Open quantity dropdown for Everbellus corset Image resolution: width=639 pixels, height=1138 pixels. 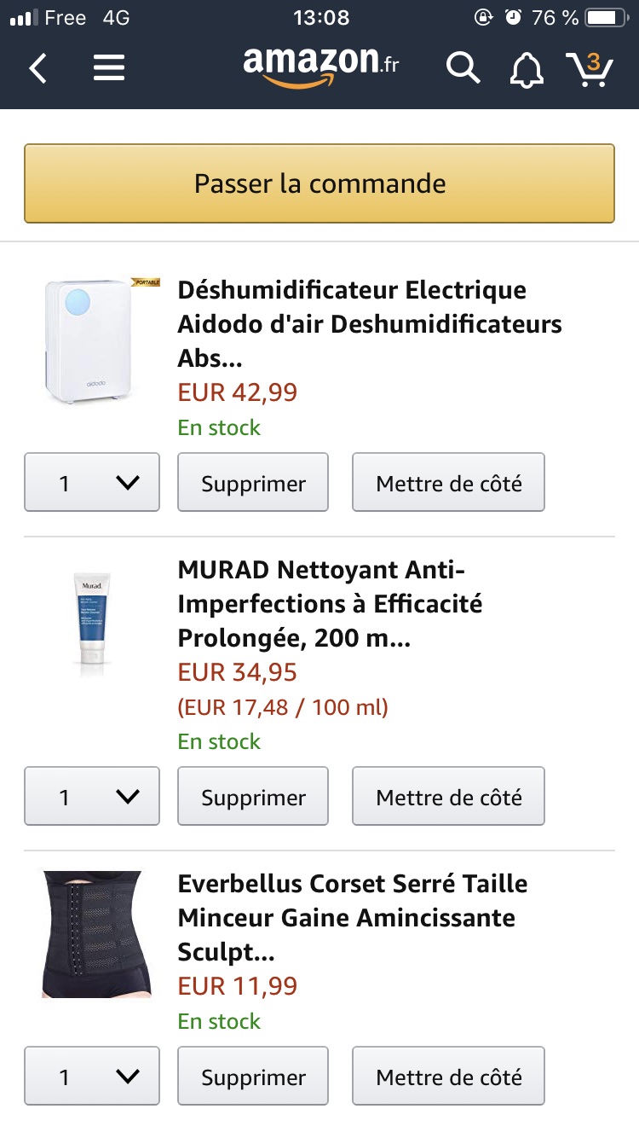coord(92,1076)
